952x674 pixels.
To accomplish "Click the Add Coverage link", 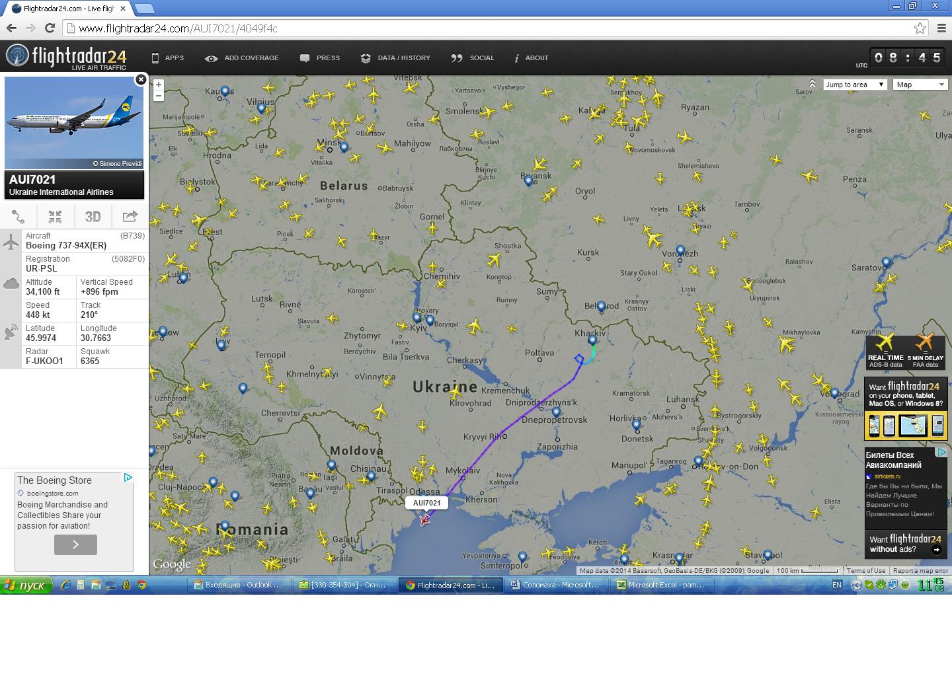I will 242,58.
